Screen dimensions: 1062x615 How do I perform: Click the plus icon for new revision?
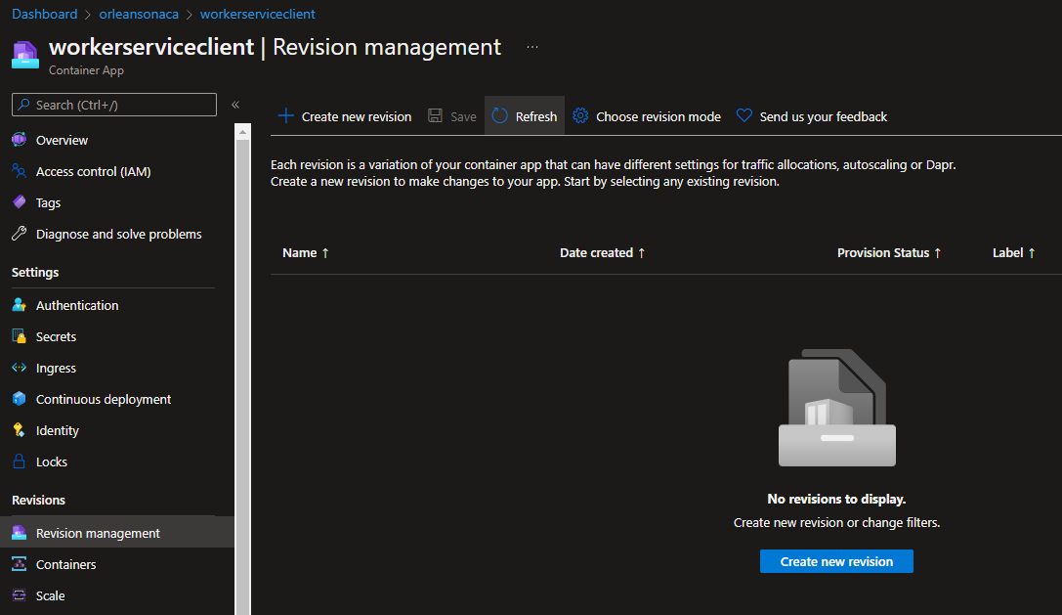pyautogui.click(x=286, y=116)
